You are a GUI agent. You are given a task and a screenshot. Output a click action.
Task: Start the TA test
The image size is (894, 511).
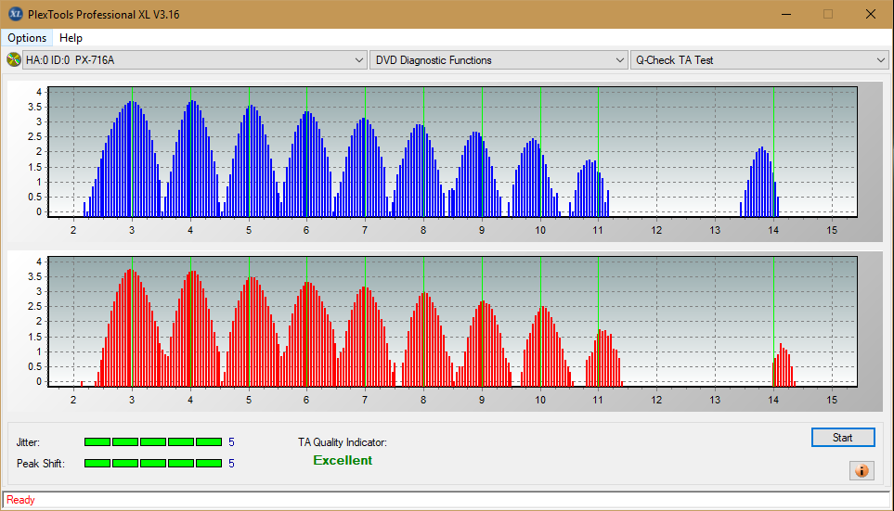[843, 438]
